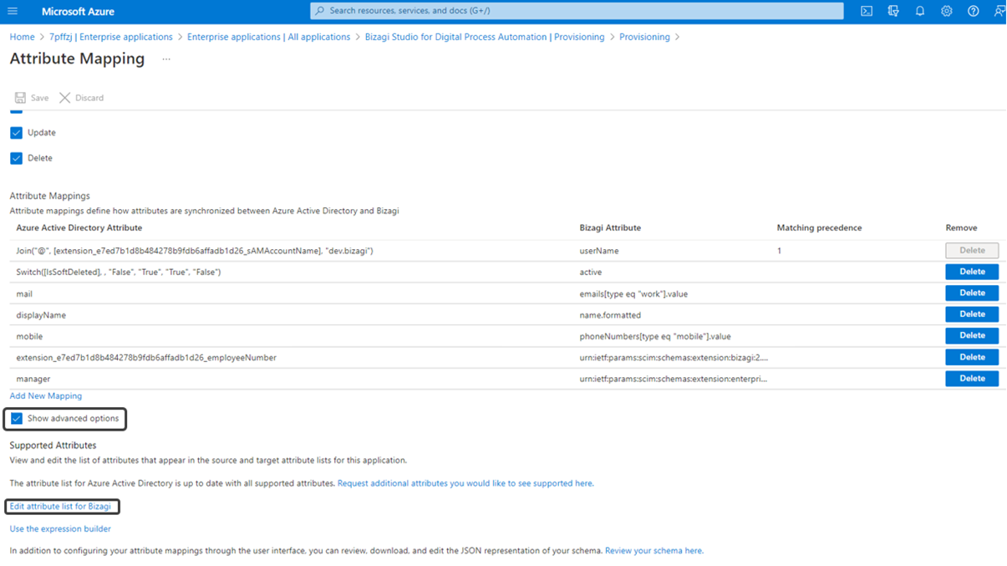The width and height of the screenshot is (1007, 566).
Task: Open the notifications bell
Action: coord(920,12)
